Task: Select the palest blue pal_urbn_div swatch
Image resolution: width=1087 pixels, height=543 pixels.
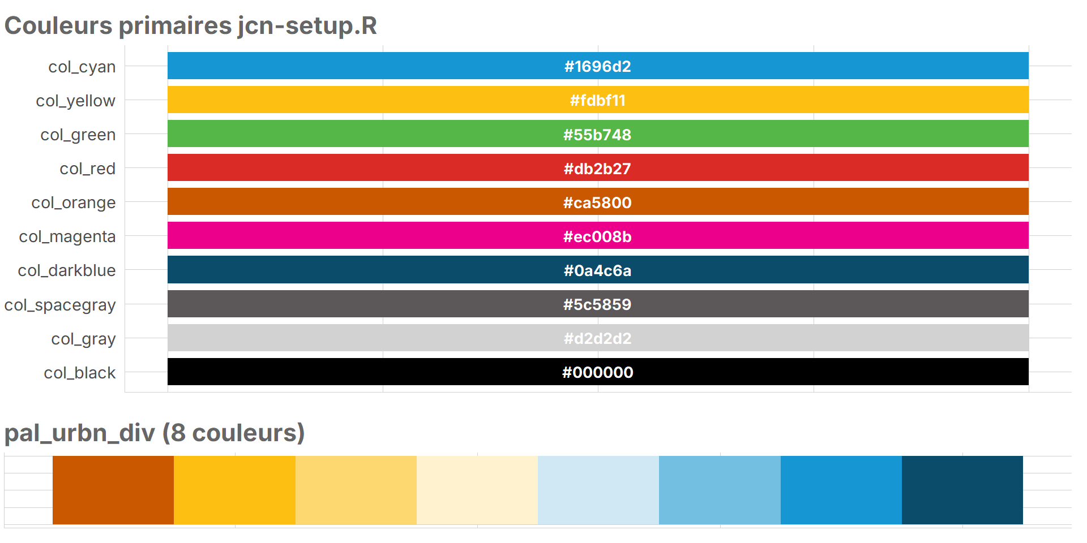Action: click(598, 490)
